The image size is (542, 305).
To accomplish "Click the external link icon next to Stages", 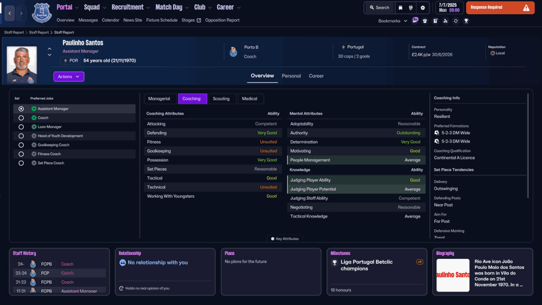I will pos(199,20).
